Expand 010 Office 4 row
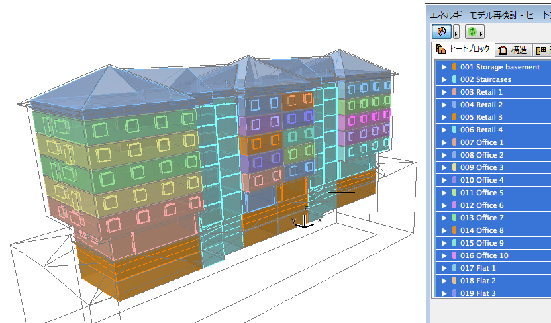The width and height of the screenshot is (551, 323). pyautogui.click(x=444, y=180)
